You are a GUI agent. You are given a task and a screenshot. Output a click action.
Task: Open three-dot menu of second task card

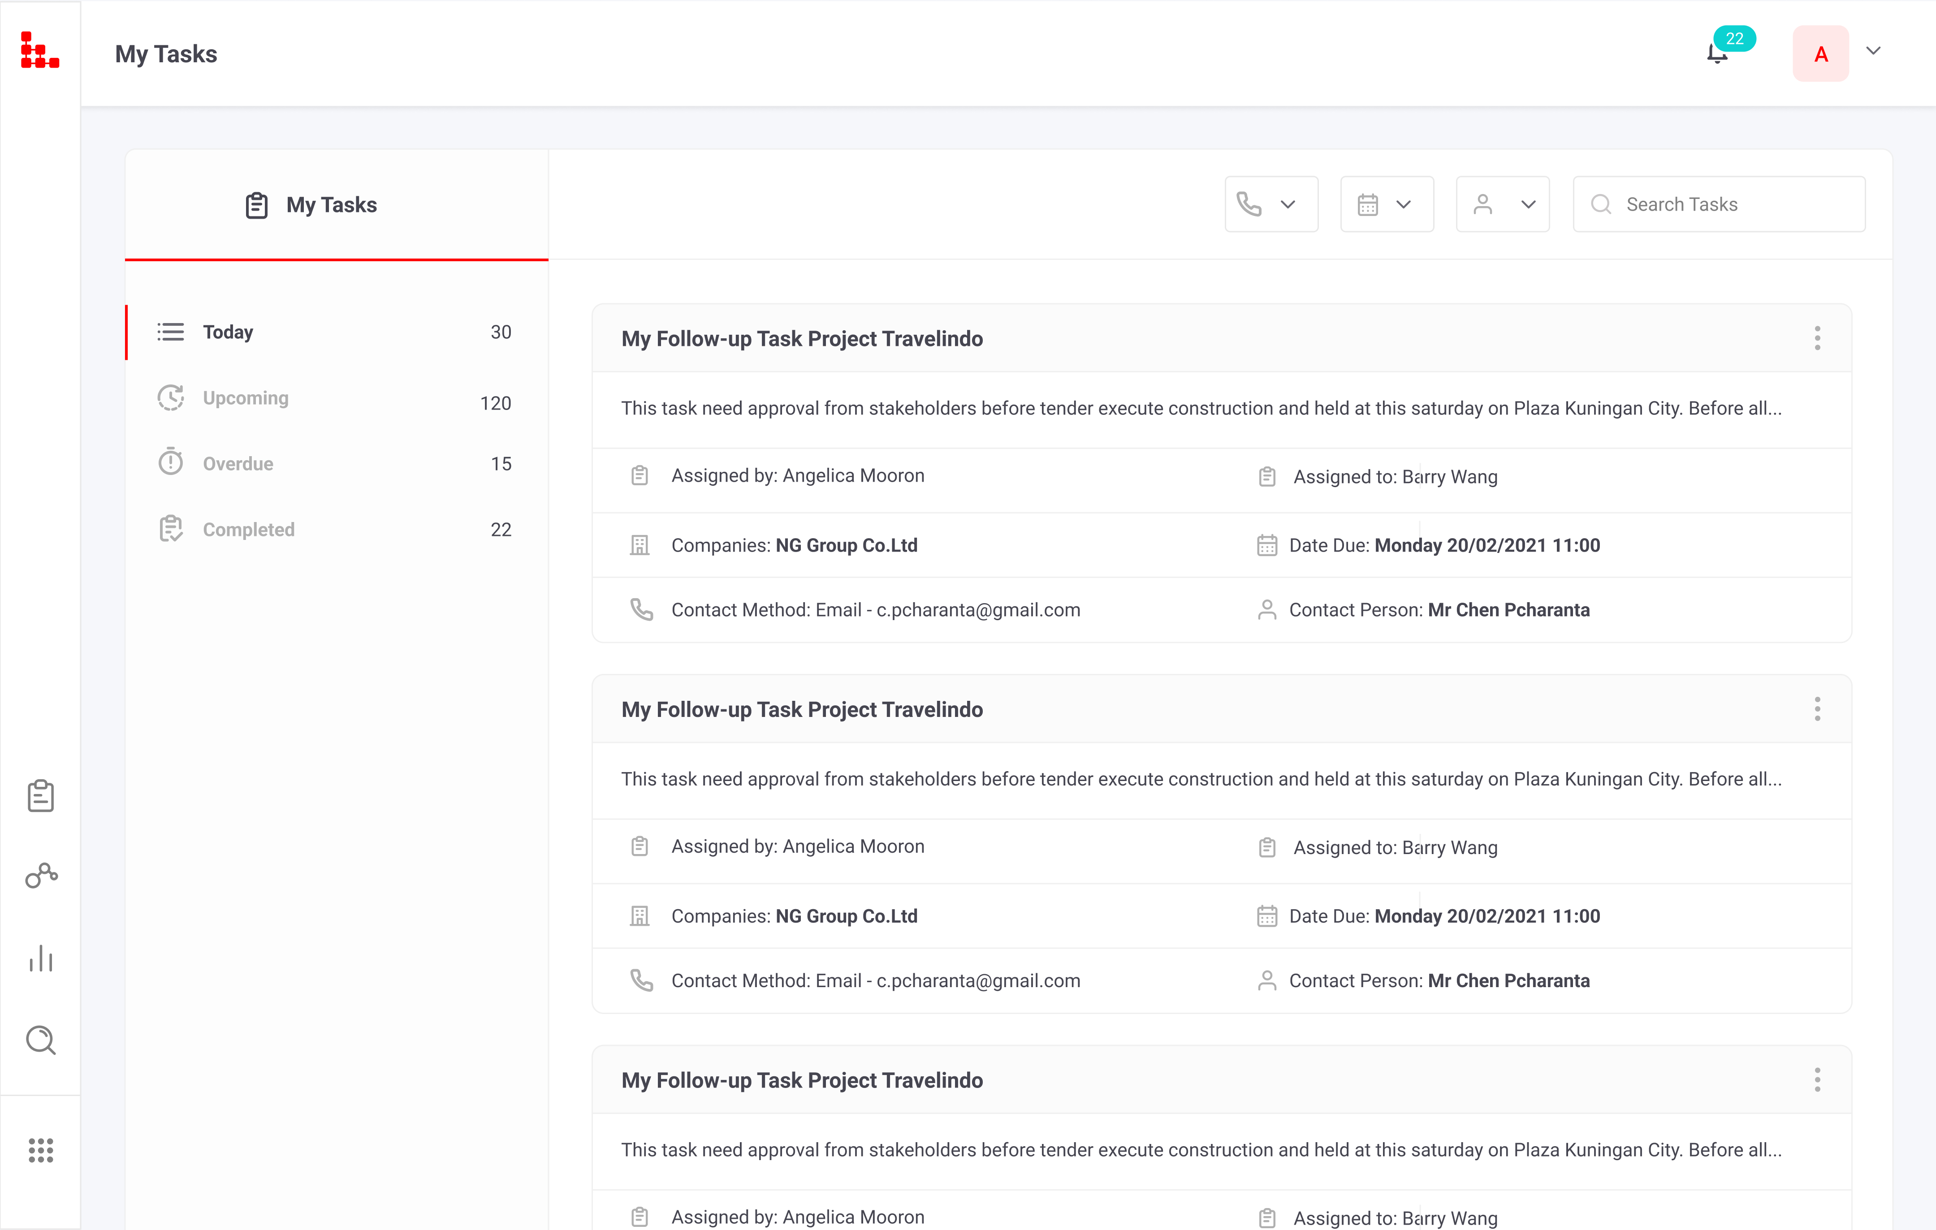click(1817, 709)
